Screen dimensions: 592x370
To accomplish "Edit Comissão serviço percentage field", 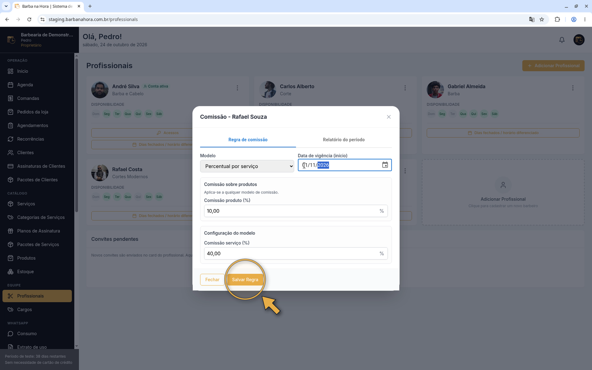I will 296,253.
